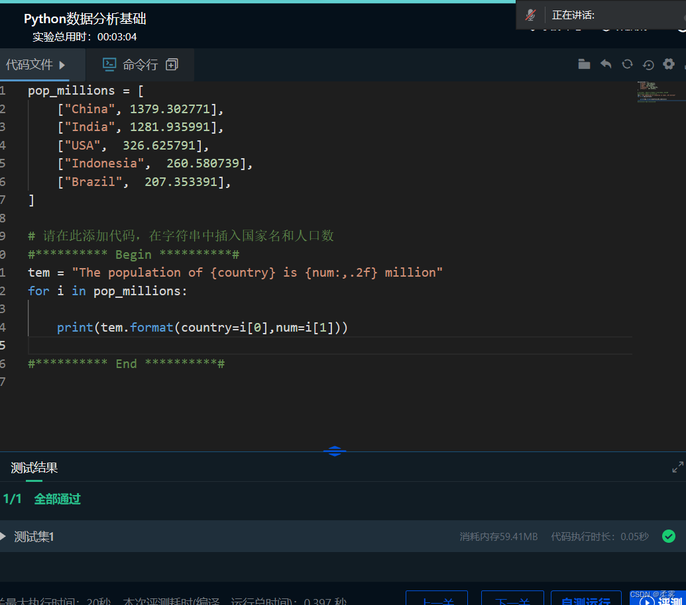Click the code line with "Indonesia"

pos(155,163)
